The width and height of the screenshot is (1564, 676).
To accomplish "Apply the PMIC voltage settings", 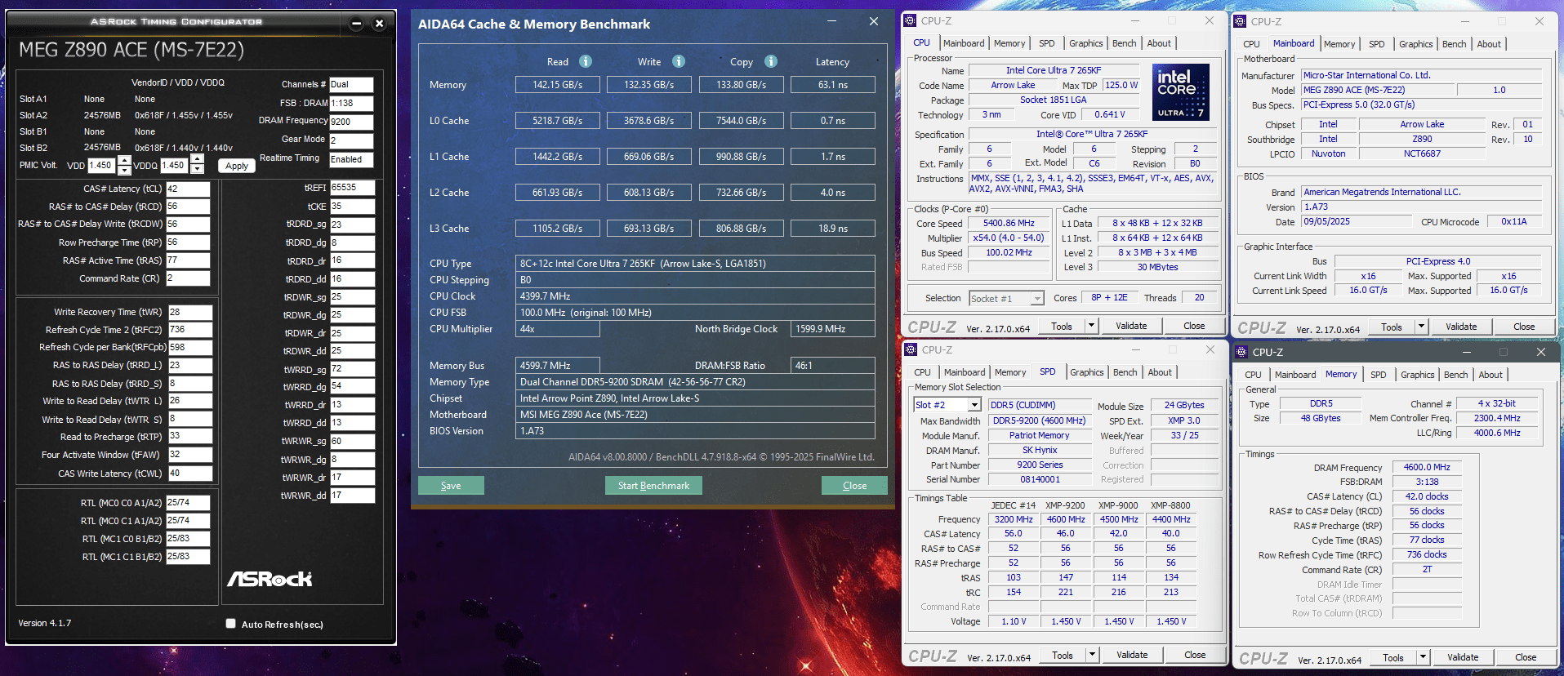I will tap(237, 166).
